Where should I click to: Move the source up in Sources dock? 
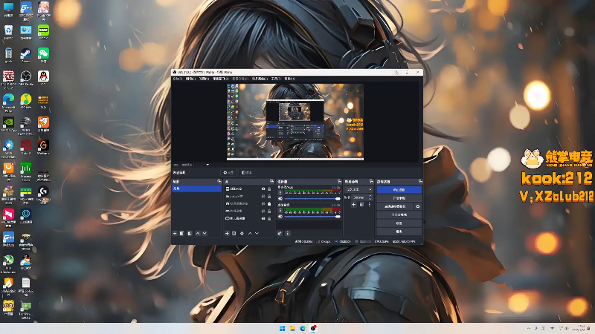pos(250,233)
